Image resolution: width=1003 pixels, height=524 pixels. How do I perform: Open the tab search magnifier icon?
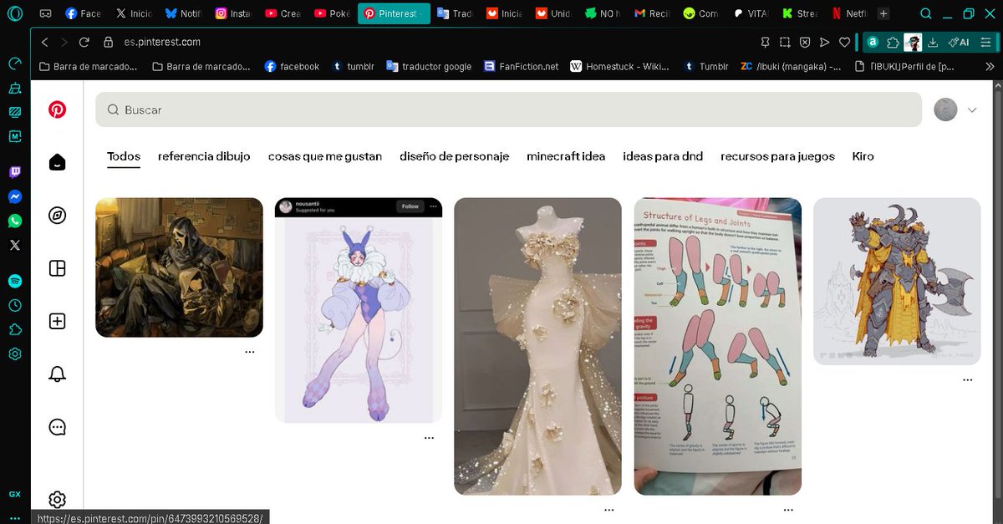pyautogui.click(x=926, y=13)
